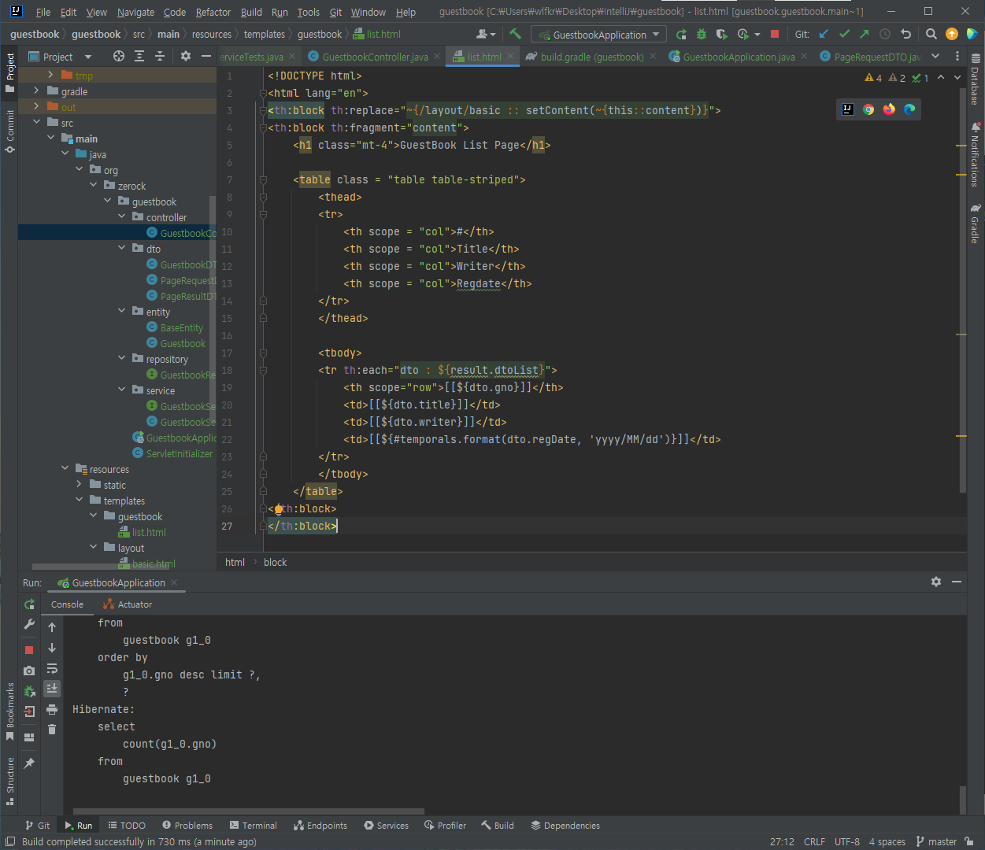Click the wrench icon in Run panel

pos(29,624)
